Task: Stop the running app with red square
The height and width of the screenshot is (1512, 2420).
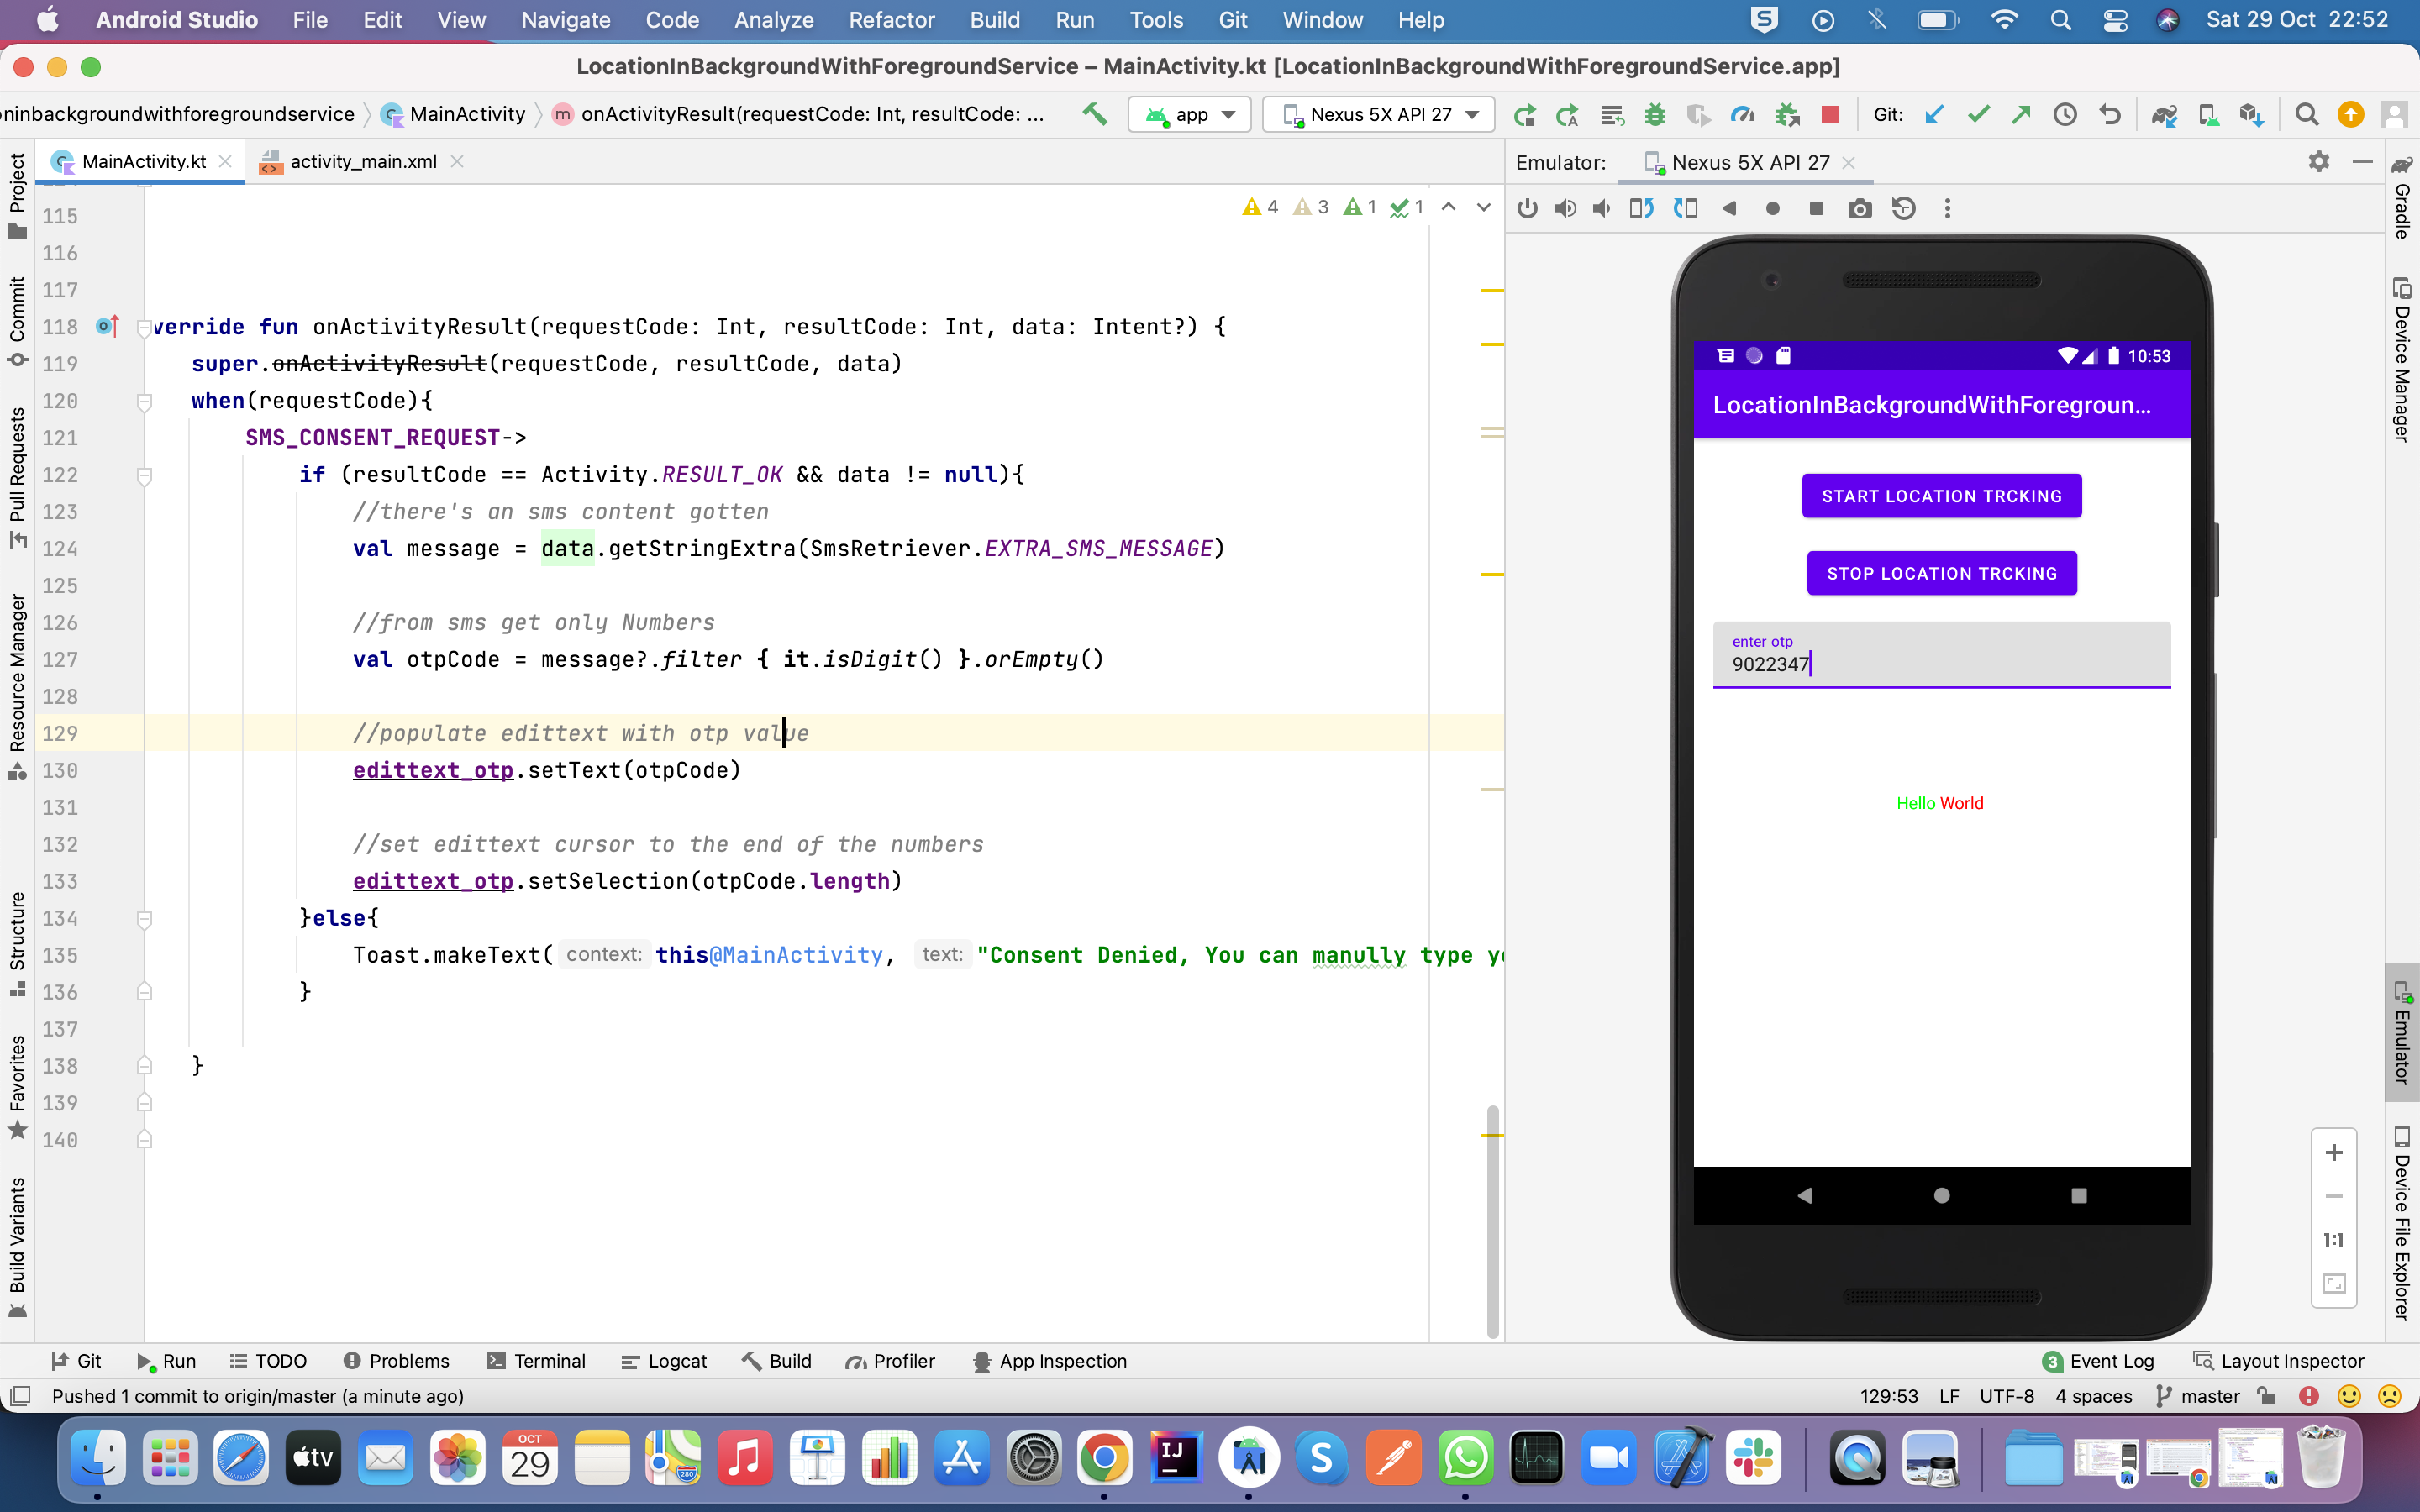Action: 1831,114
